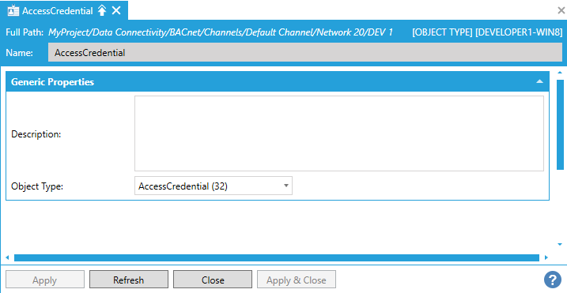Click the horizontal scrollbar thumb
The width and height of the screenshot is (567, 293).
[277, 257]
